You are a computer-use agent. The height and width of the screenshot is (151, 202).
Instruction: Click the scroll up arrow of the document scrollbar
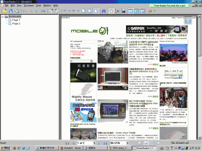click(199, 16)
